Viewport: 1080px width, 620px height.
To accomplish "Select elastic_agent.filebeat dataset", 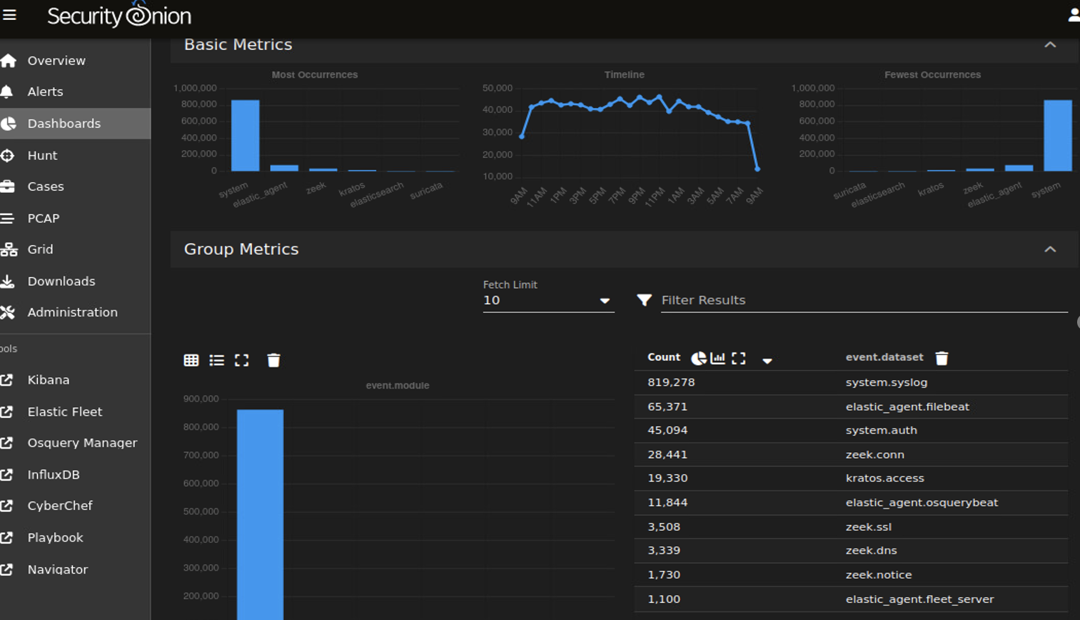I will click(907, 406).
